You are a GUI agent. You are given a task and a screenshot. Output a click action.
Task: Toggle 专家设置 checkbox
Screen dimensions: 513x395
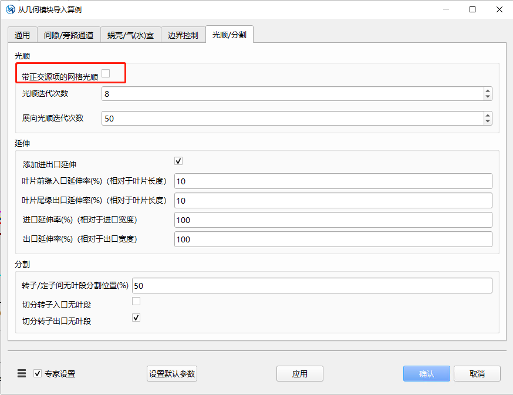click(38, 373)
